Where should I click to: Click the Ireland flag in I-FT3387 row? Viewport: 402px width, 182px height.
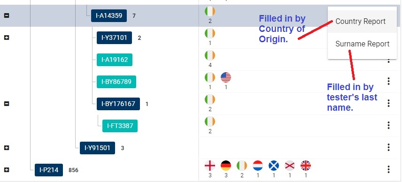(210, 121)
